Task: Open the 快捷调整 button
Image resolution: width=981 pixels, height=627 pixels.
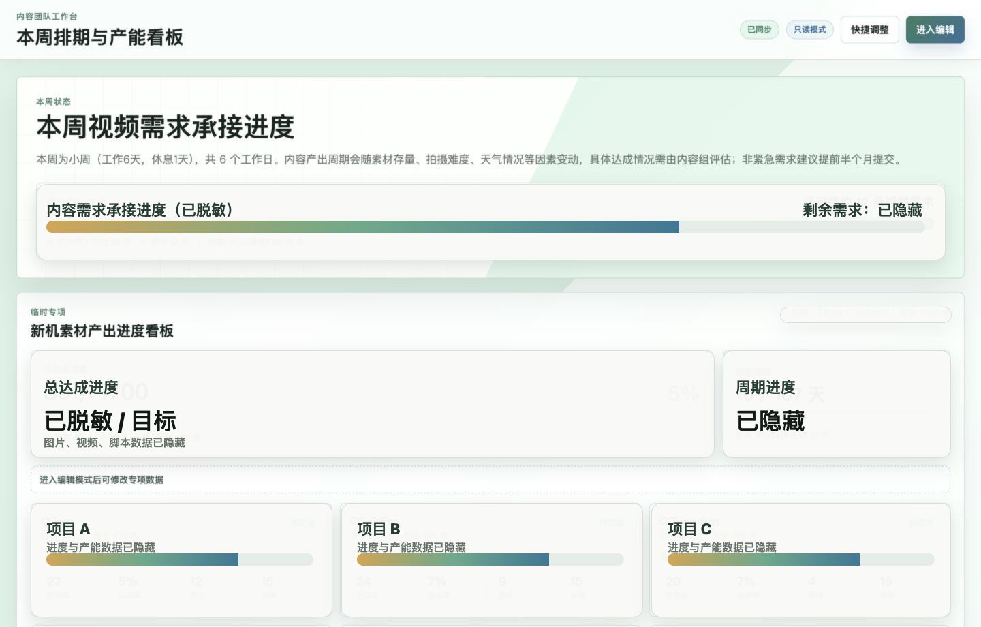Action: pos(869,29)
